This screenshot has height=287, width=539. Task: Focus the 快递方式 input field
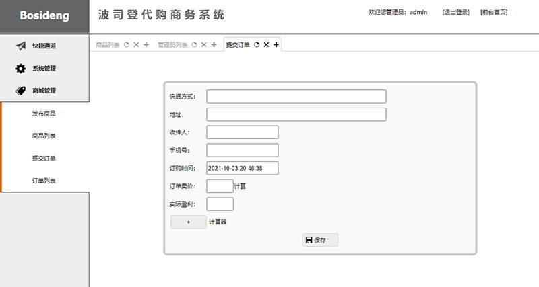point(296,96)
